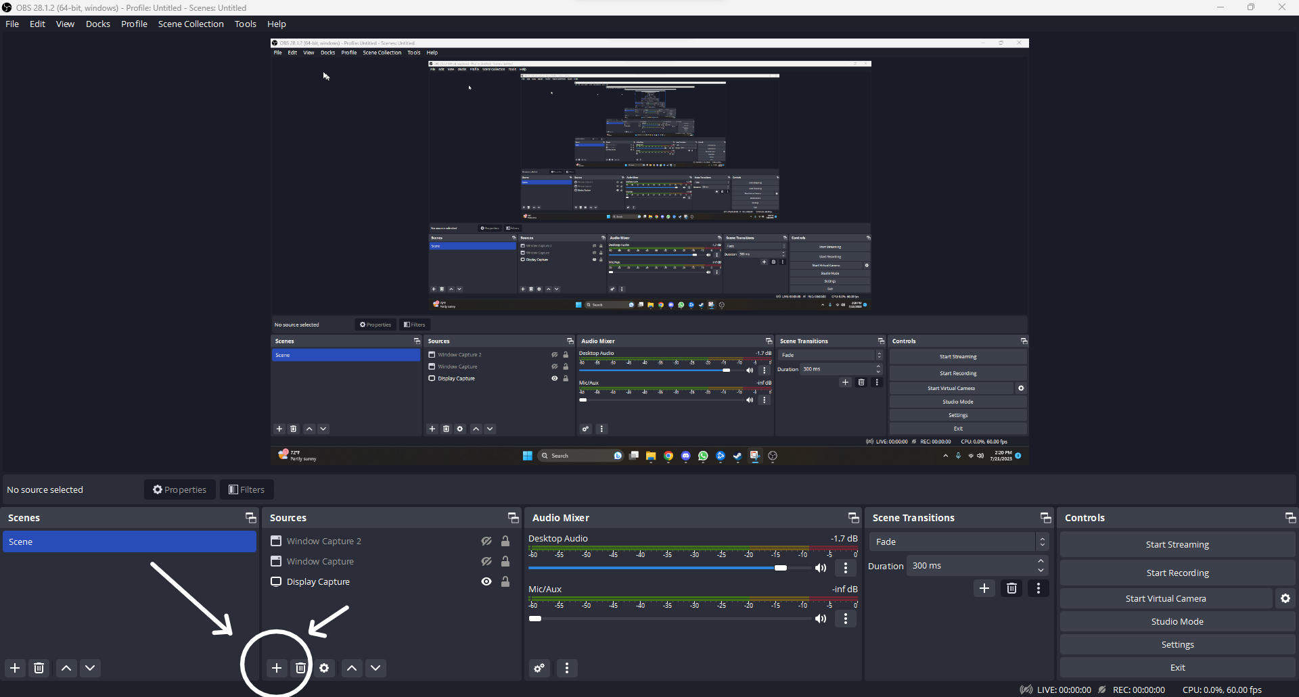Screen dimensions: 1299x697
Task: Open the Help menu
Action: (277, 24)
